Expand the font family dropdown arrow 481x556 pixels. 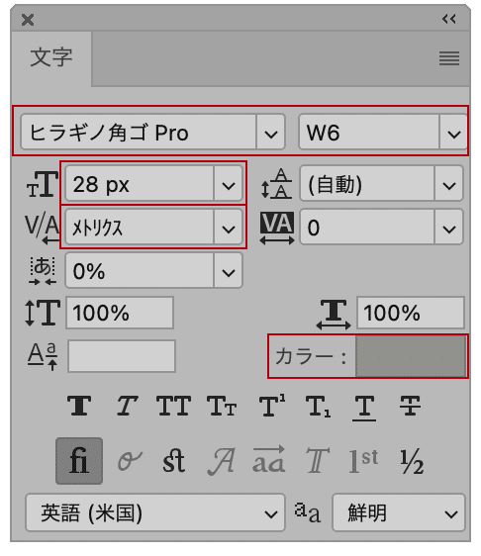click(x=270, y=132)
